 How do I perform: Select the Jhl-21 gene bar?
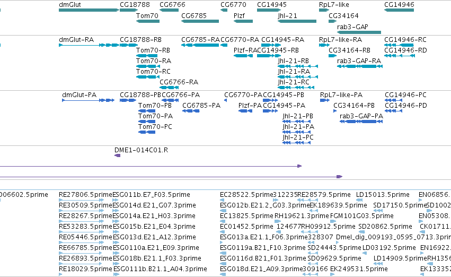pyautogui.click(x=297, y=21)
